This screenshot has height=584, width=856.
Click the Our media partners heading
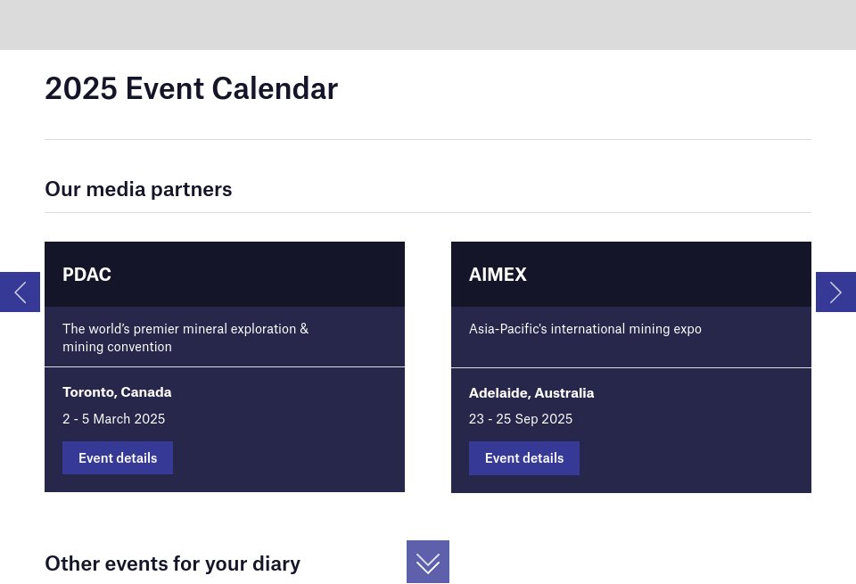tap(138, 188)
